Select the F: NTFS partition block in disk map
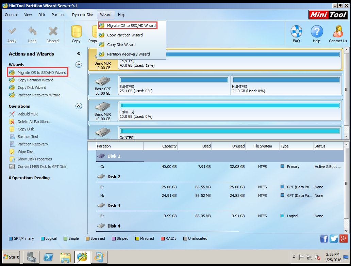 click(x=230, y=111)
